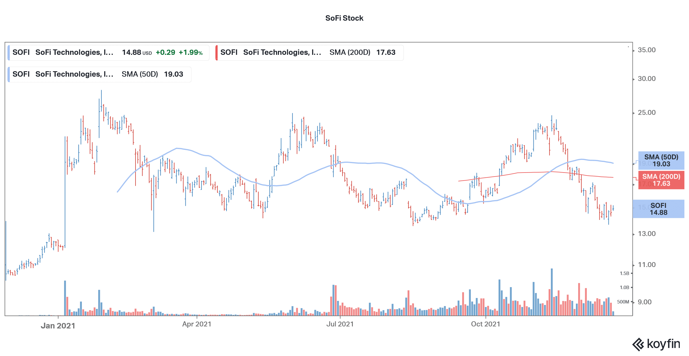Click the red SMA 200D legend color marker
Viewport: 689px width, 356px height.
(216, 53)
